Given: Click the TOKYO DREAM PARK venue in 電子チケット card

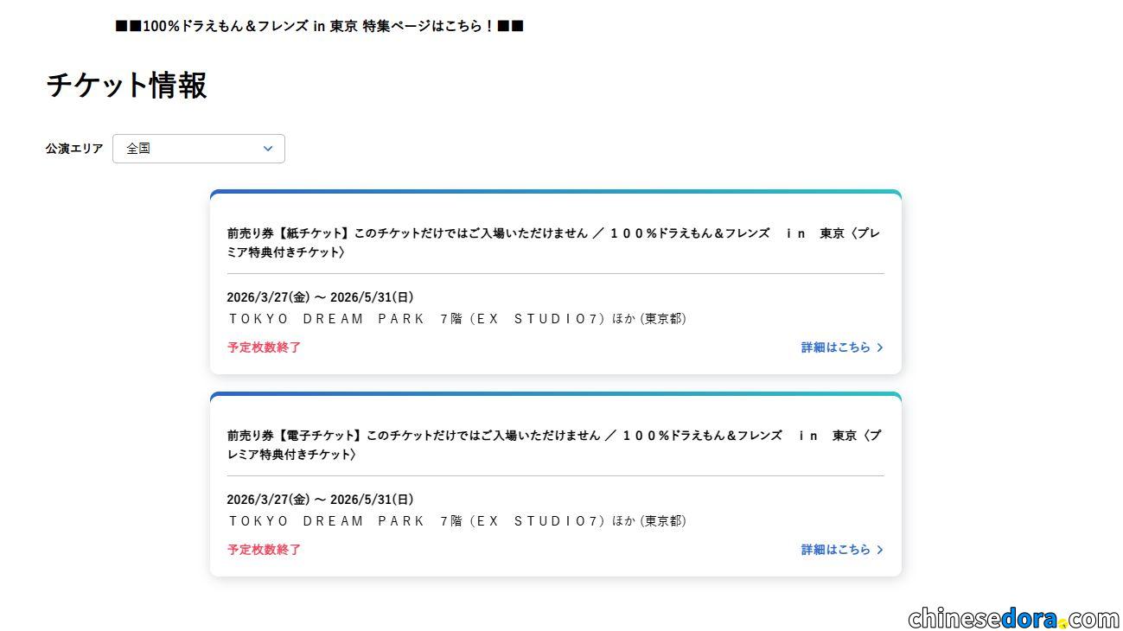Looking at the screenshot, I should tap(456, 521).
